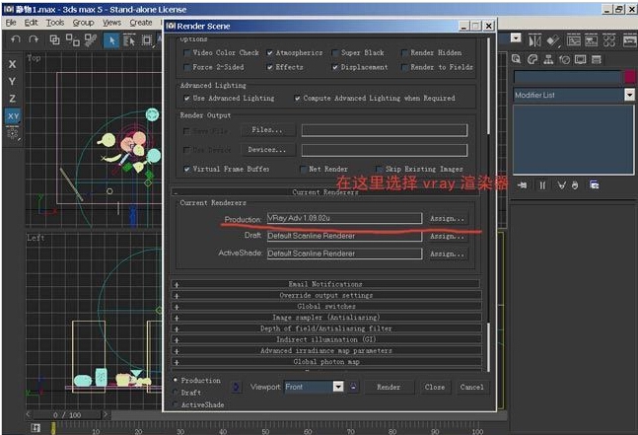Switch to the Motion command panel tab

564,59
